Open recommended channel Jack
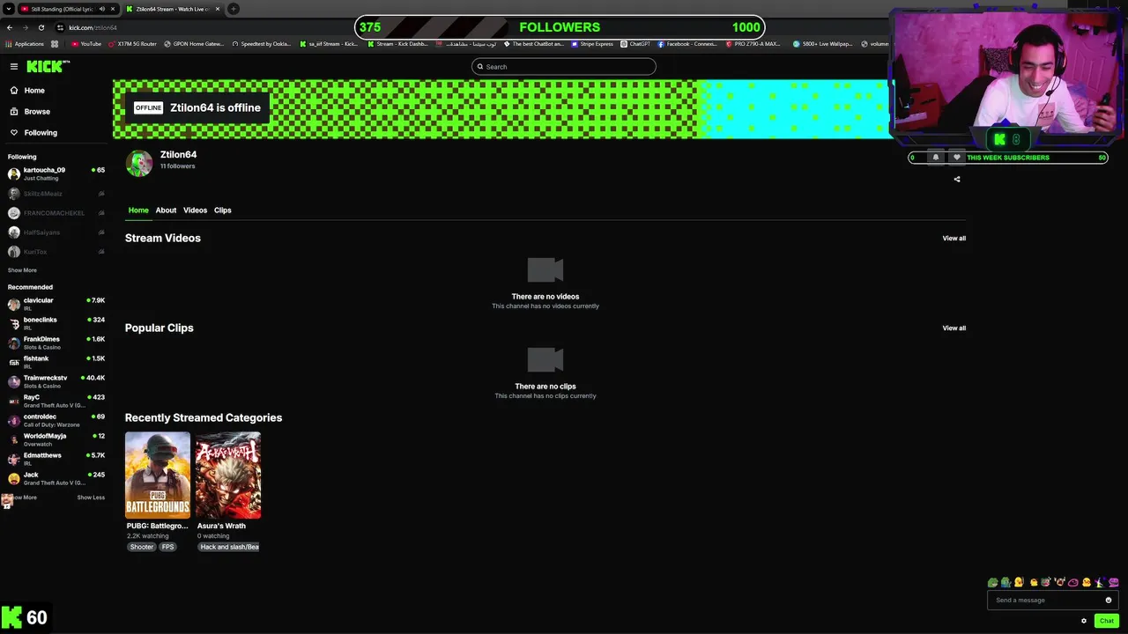The width and height of the screenshot is (1128, 634). [56, 478]
